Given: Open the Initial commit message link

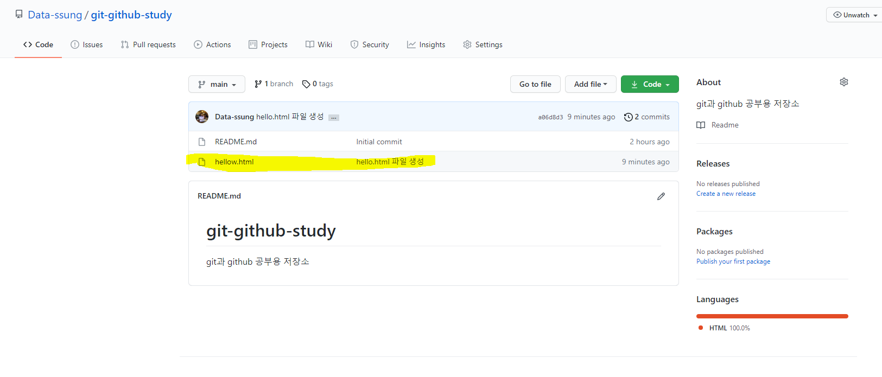Looking at the screenshot, I should (379, 142).
